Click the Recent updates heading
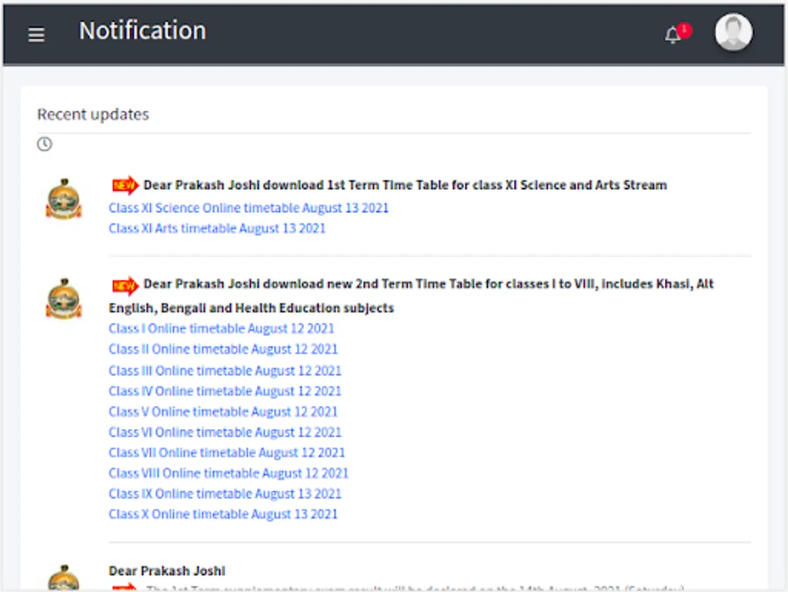788x592 pixels. [92, 114]
